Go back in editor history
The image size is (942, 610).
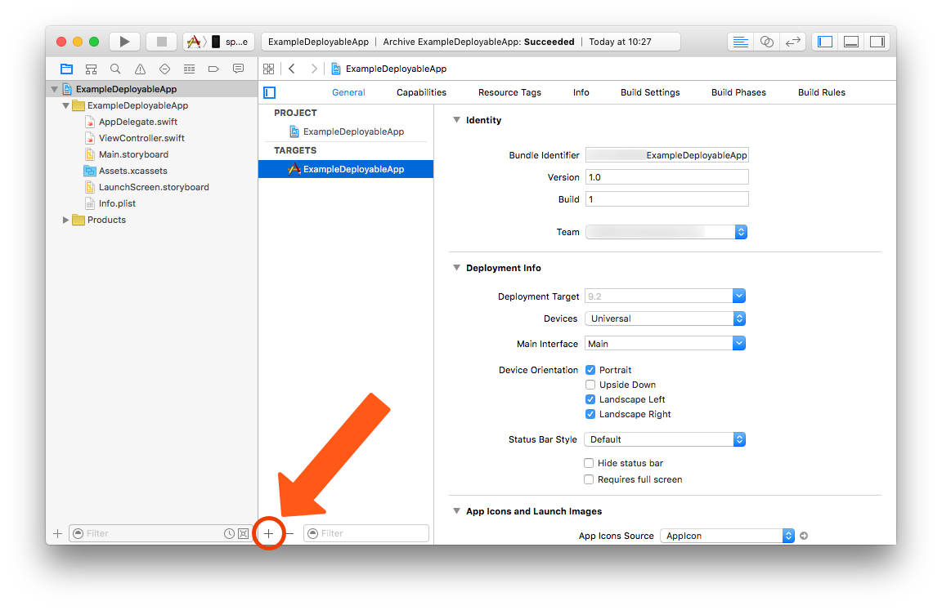(x=292, y=69)
